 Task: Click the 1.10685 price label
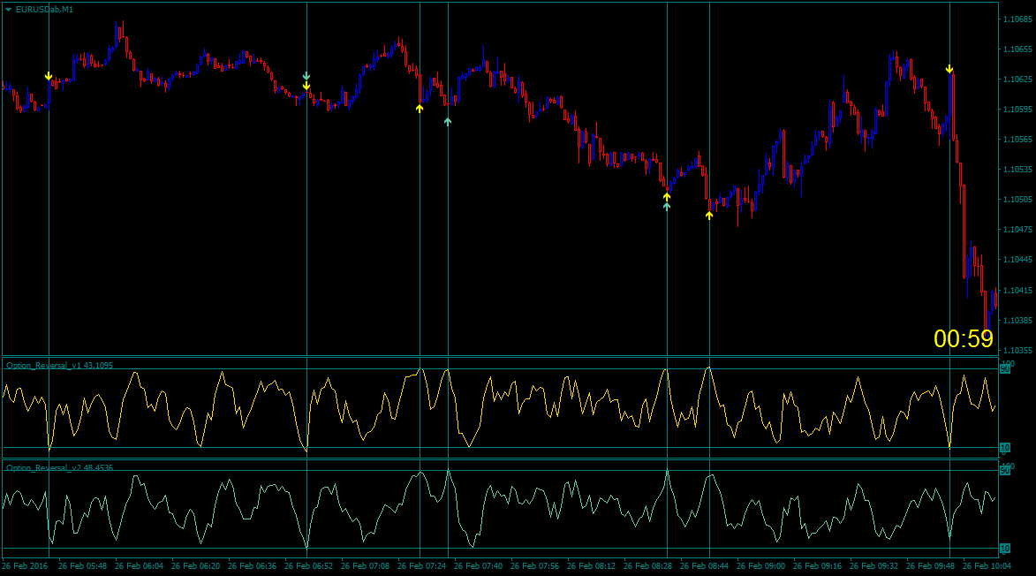[x=1017, y=19]
